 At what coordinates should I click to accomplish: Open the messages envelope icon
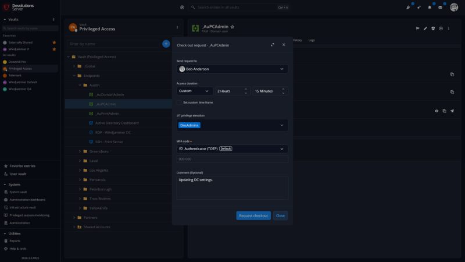(x=440, y=8)
